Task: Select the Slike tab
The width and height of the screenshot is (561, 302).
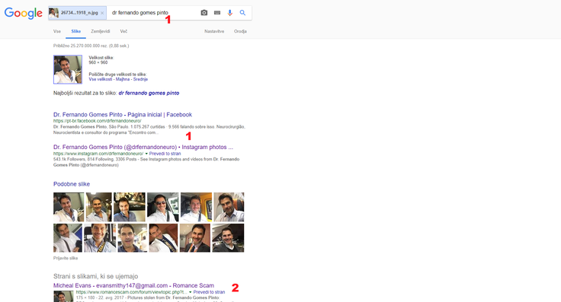Action: (76, 31)
